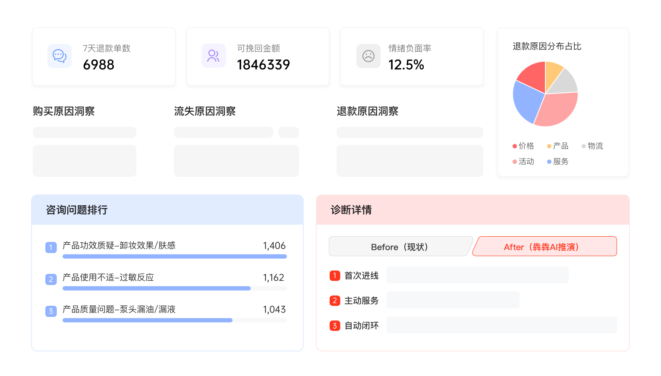Click the users icon beside 可挽回金额
Image resolution: width=661 pixels, height=376 pixels.
point(214,56)
